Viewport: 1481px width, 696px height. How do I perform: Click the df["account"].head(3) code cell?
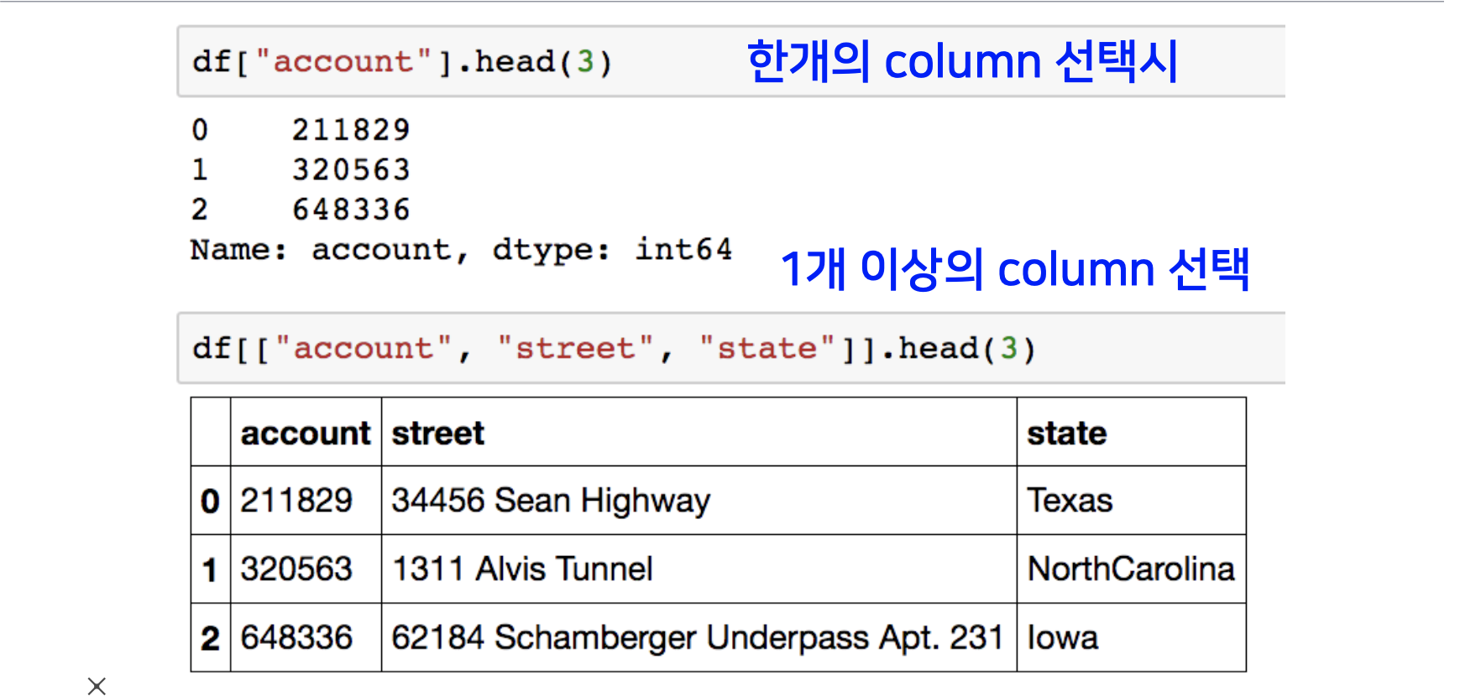click(730, 61)
